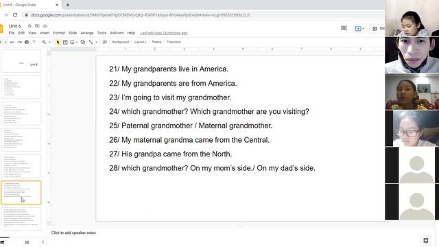
Task: Open the Edit menu
Action: click(21, 33)
